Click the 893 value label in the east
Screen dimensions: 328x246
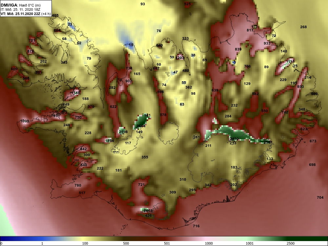point(300,86)
